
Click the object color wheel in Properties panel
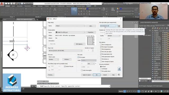(117, 9)
